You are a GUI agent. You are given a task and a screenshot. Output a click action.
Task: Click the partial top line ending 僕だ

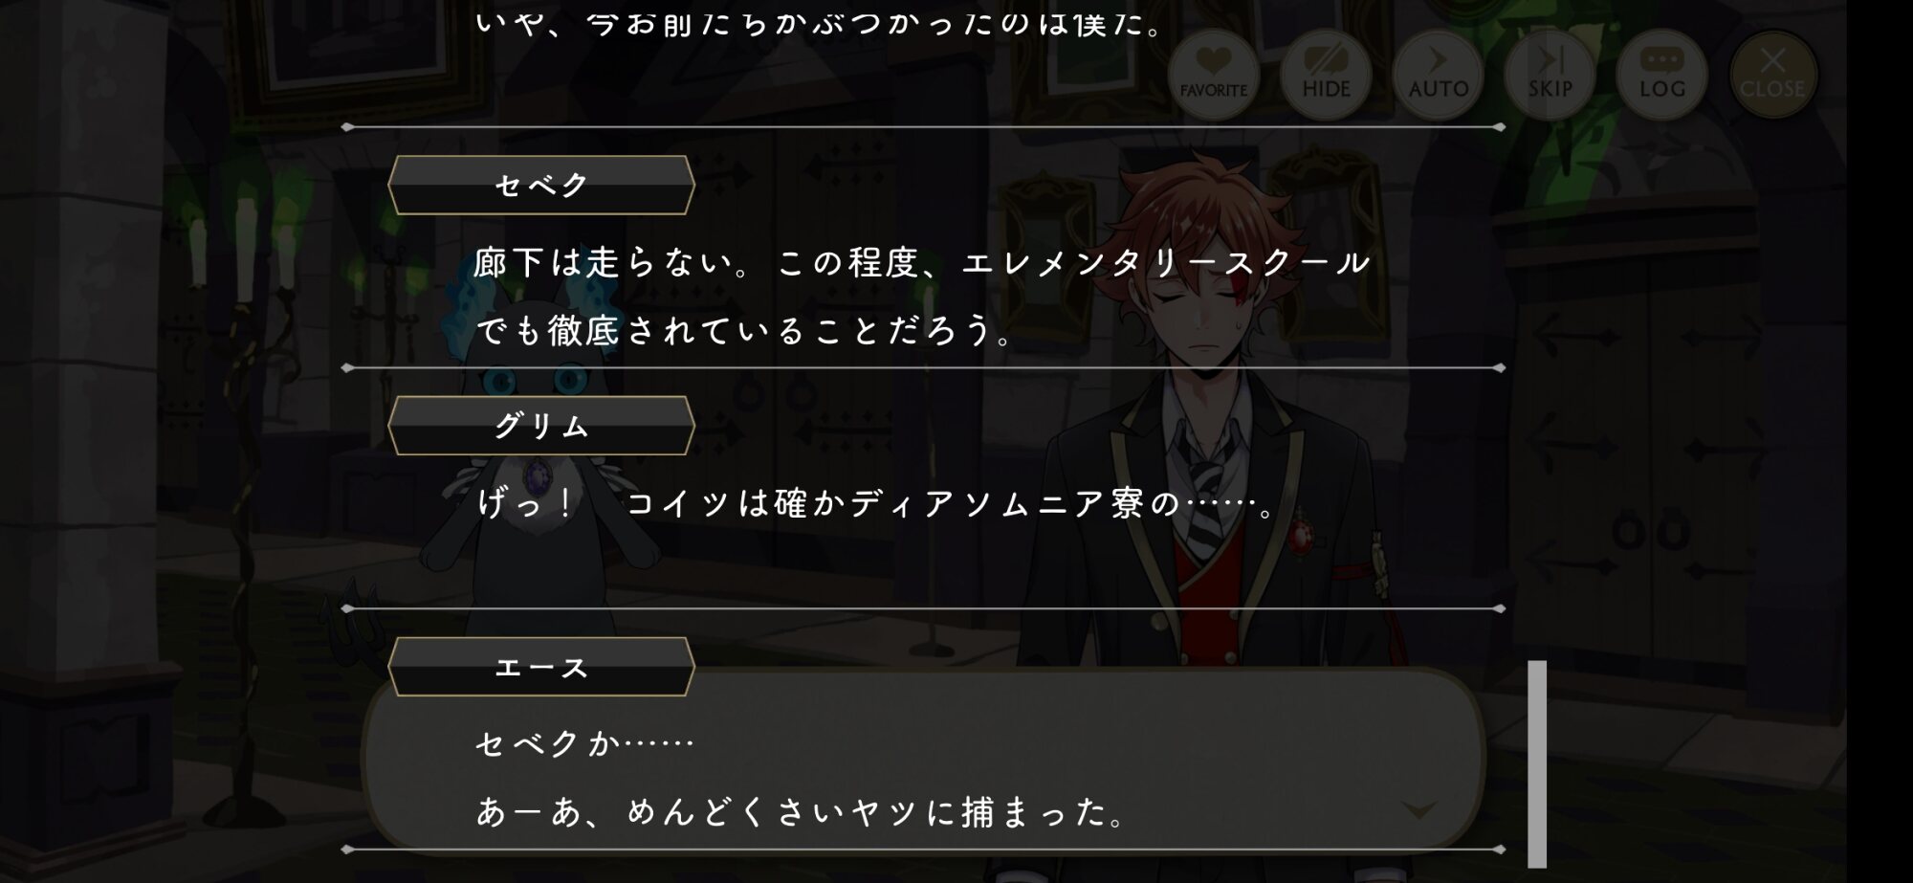tap(818, 23)
